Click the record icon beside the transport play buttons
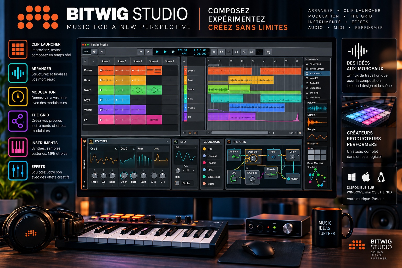 click(x=173, y=52)
